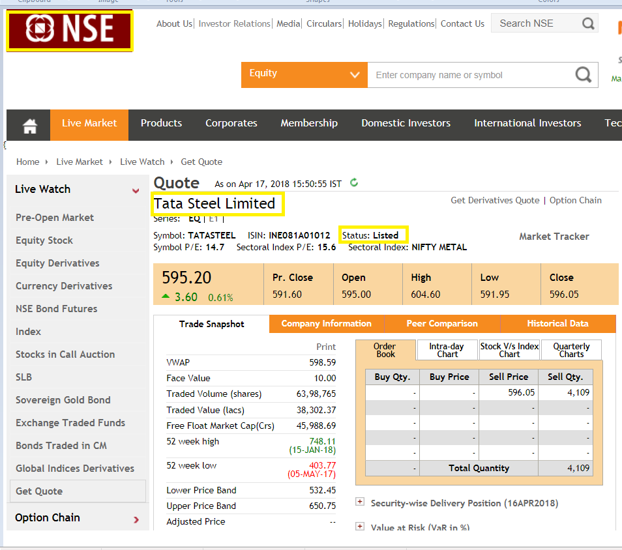This screenshot has width=622, height=550.
Task: Select the Intra-day Chart tab
Action: (447, 350)
